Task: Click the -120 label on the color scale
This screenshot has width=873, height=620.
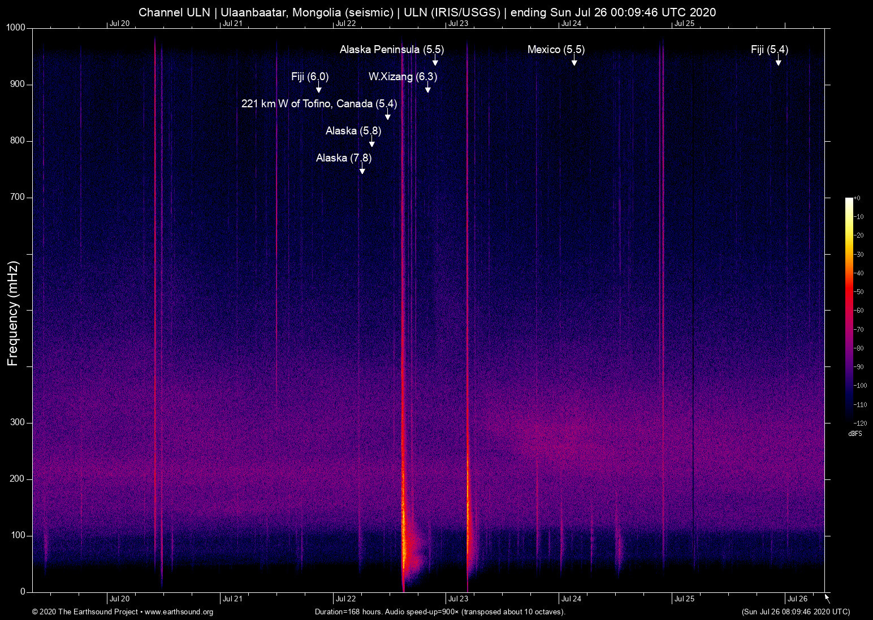Action: click(x=861, y=423)
